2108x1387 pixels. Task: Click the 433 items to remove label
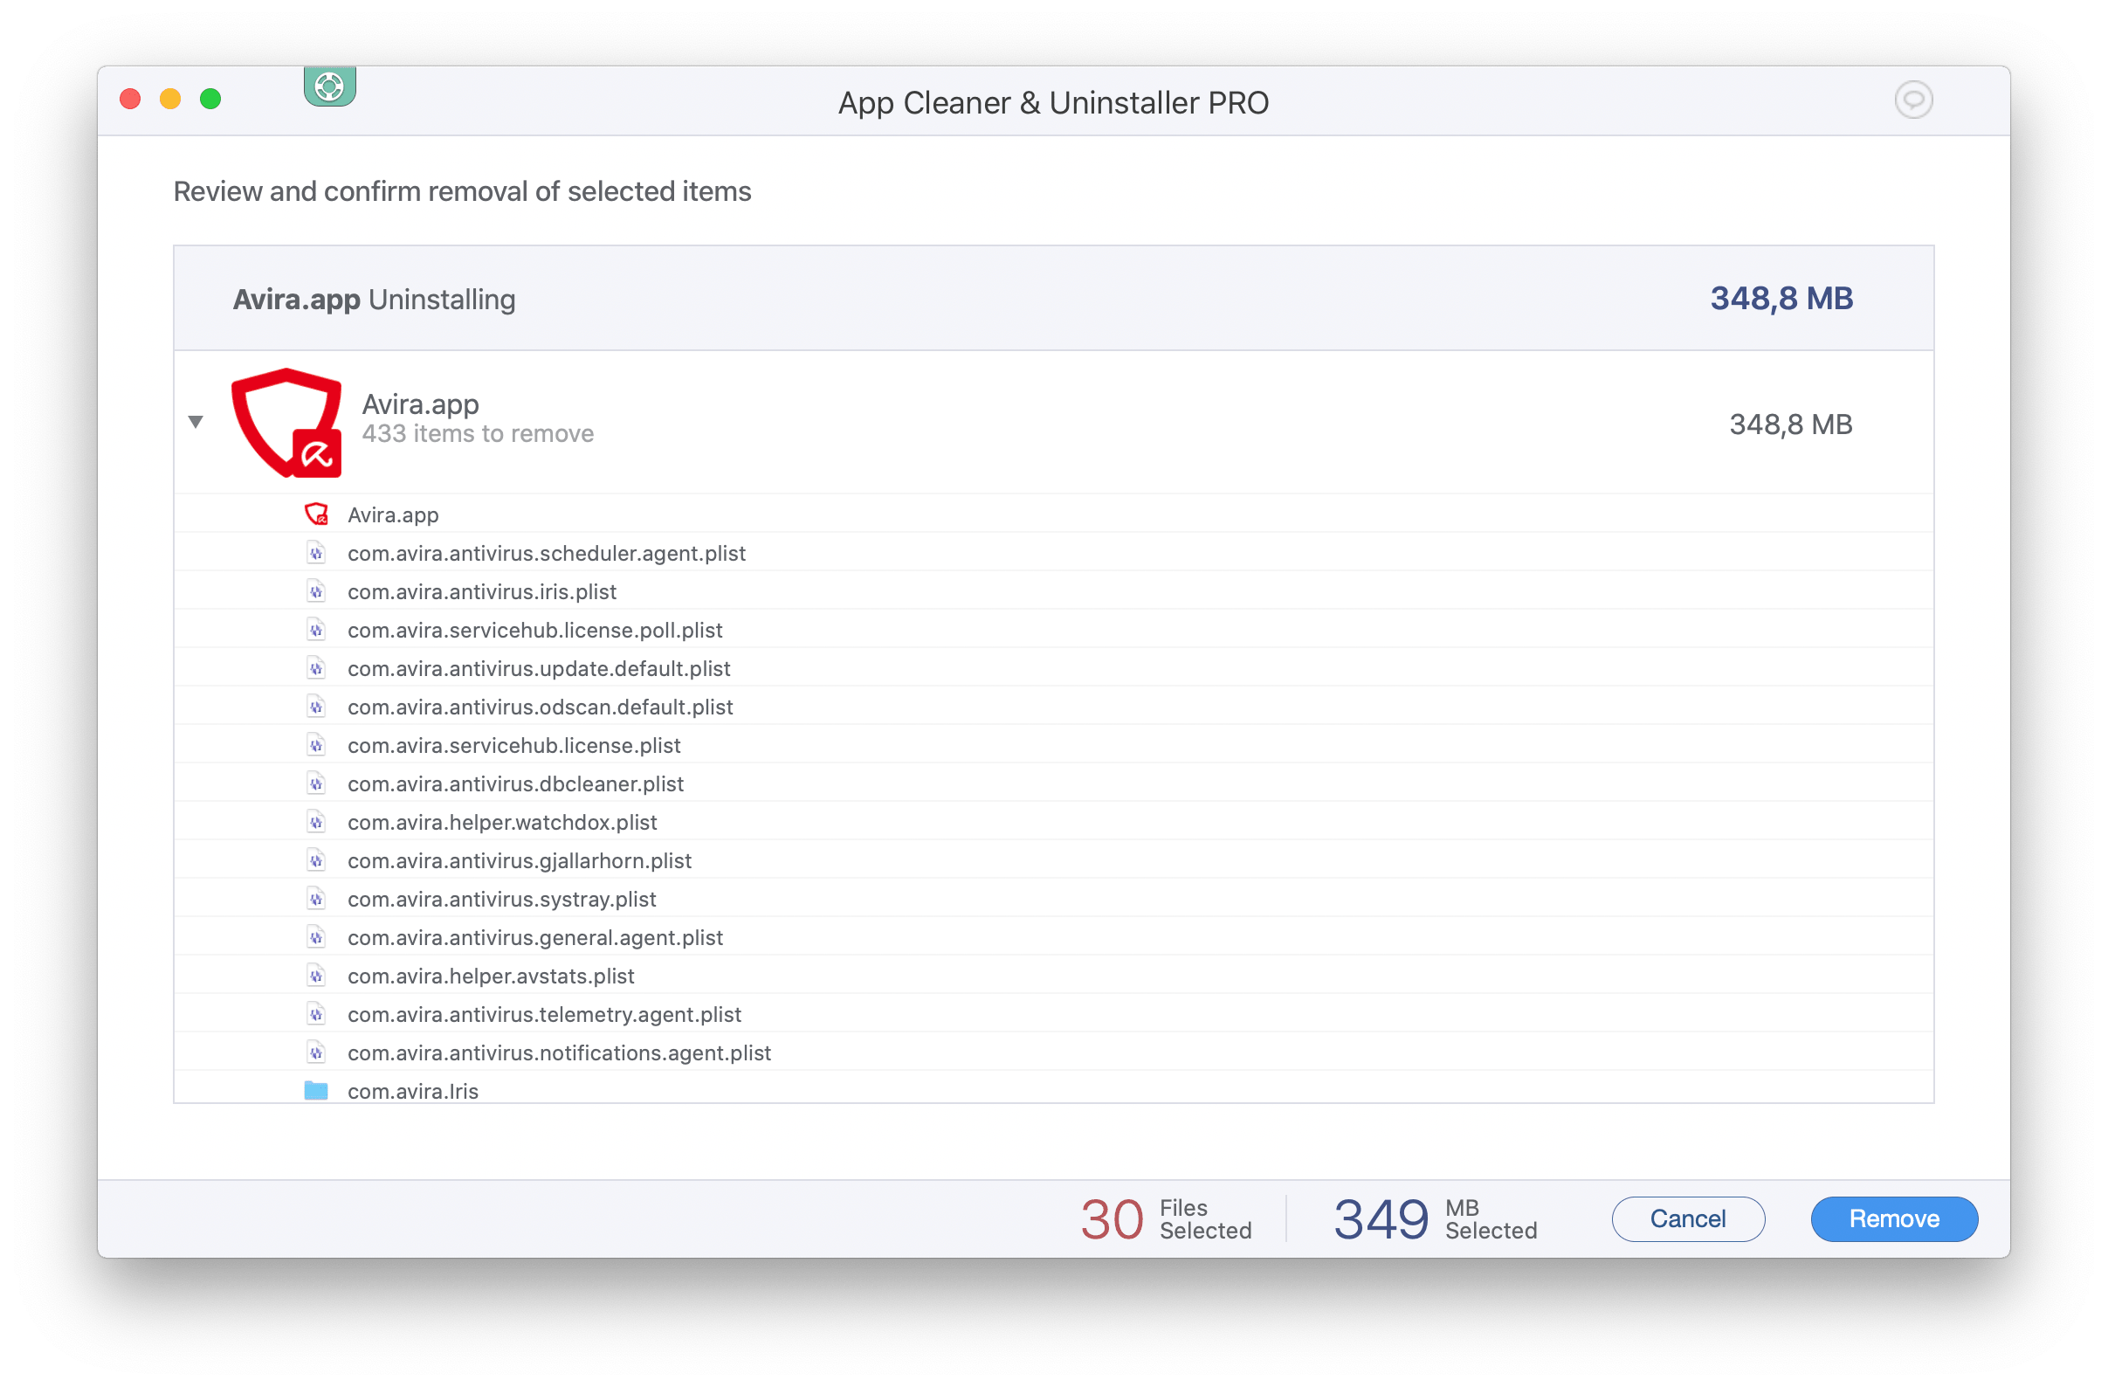478,434
